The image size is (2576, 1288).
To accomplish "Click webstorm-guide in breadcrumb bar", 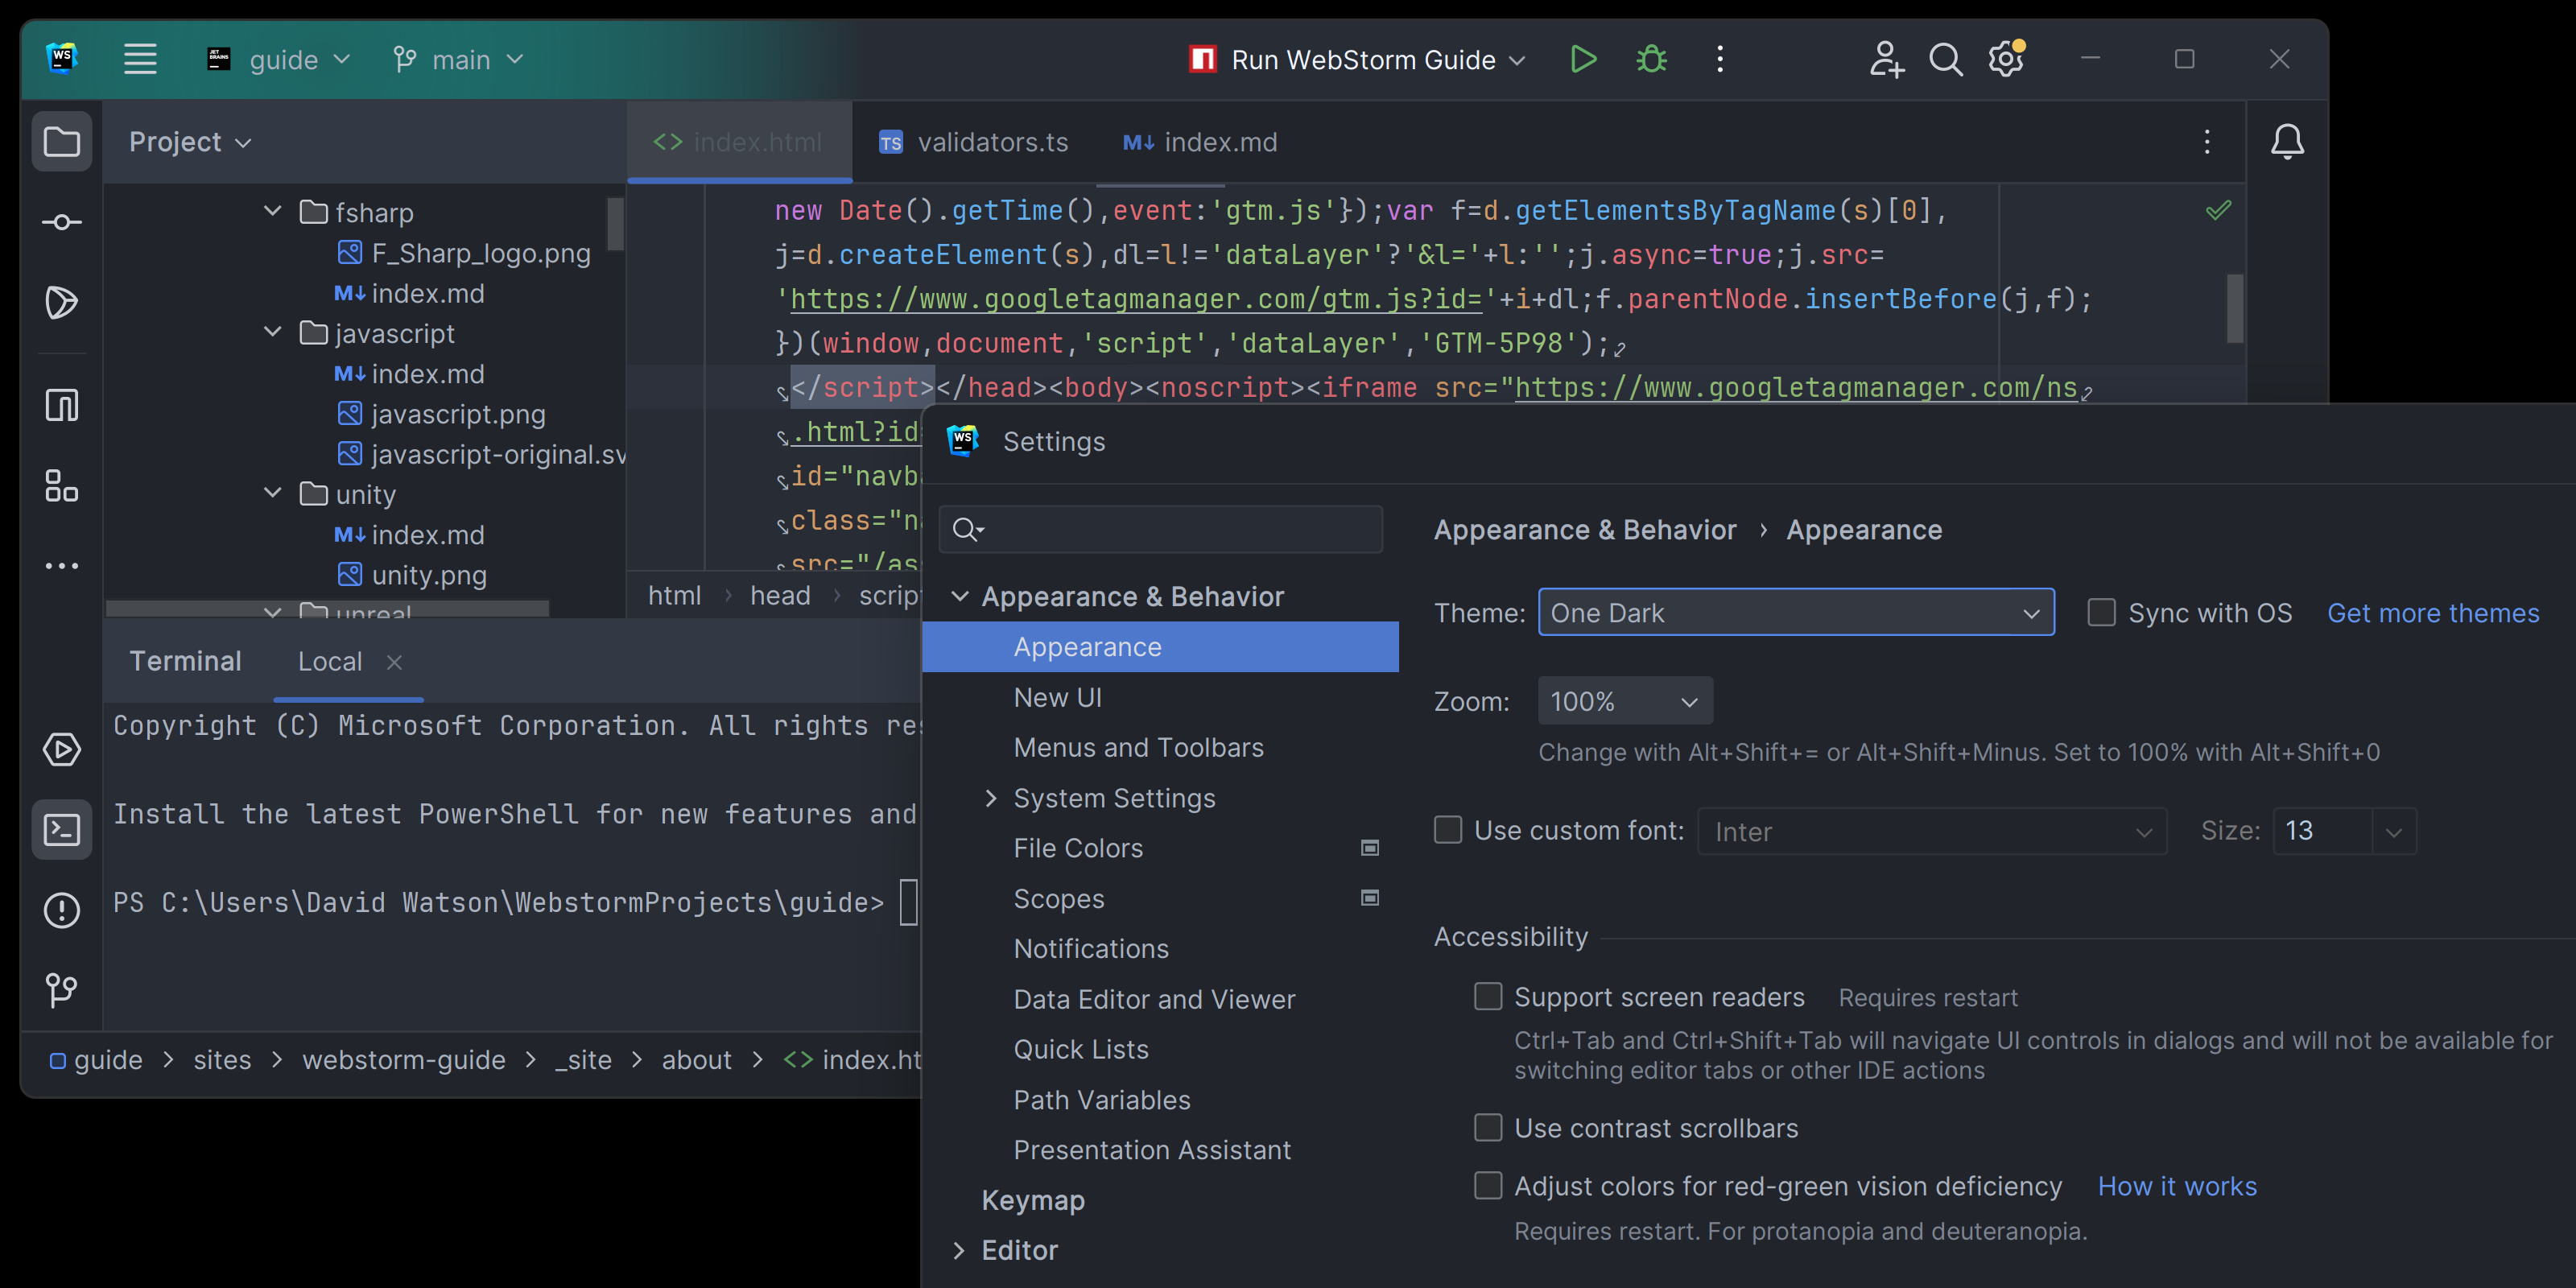I will point(404,1060).
